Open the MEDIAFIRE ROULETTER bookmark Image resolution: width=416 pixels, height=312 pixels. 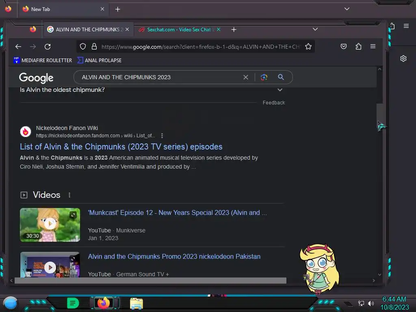pyautogui.click(x=43, y=61)
